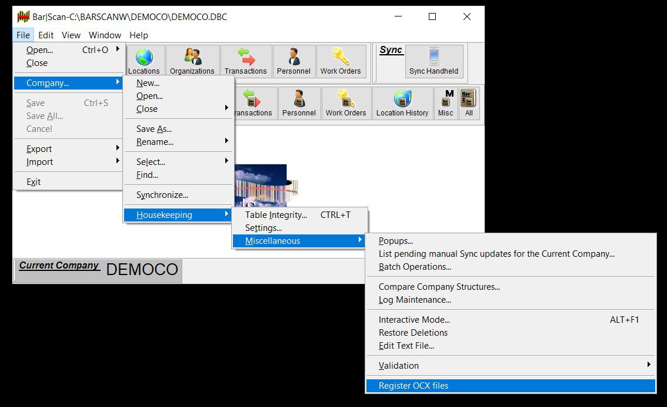Screen dimensions: 667x407
Task: Select Close in the File menu
Action: tap(68, 63)
